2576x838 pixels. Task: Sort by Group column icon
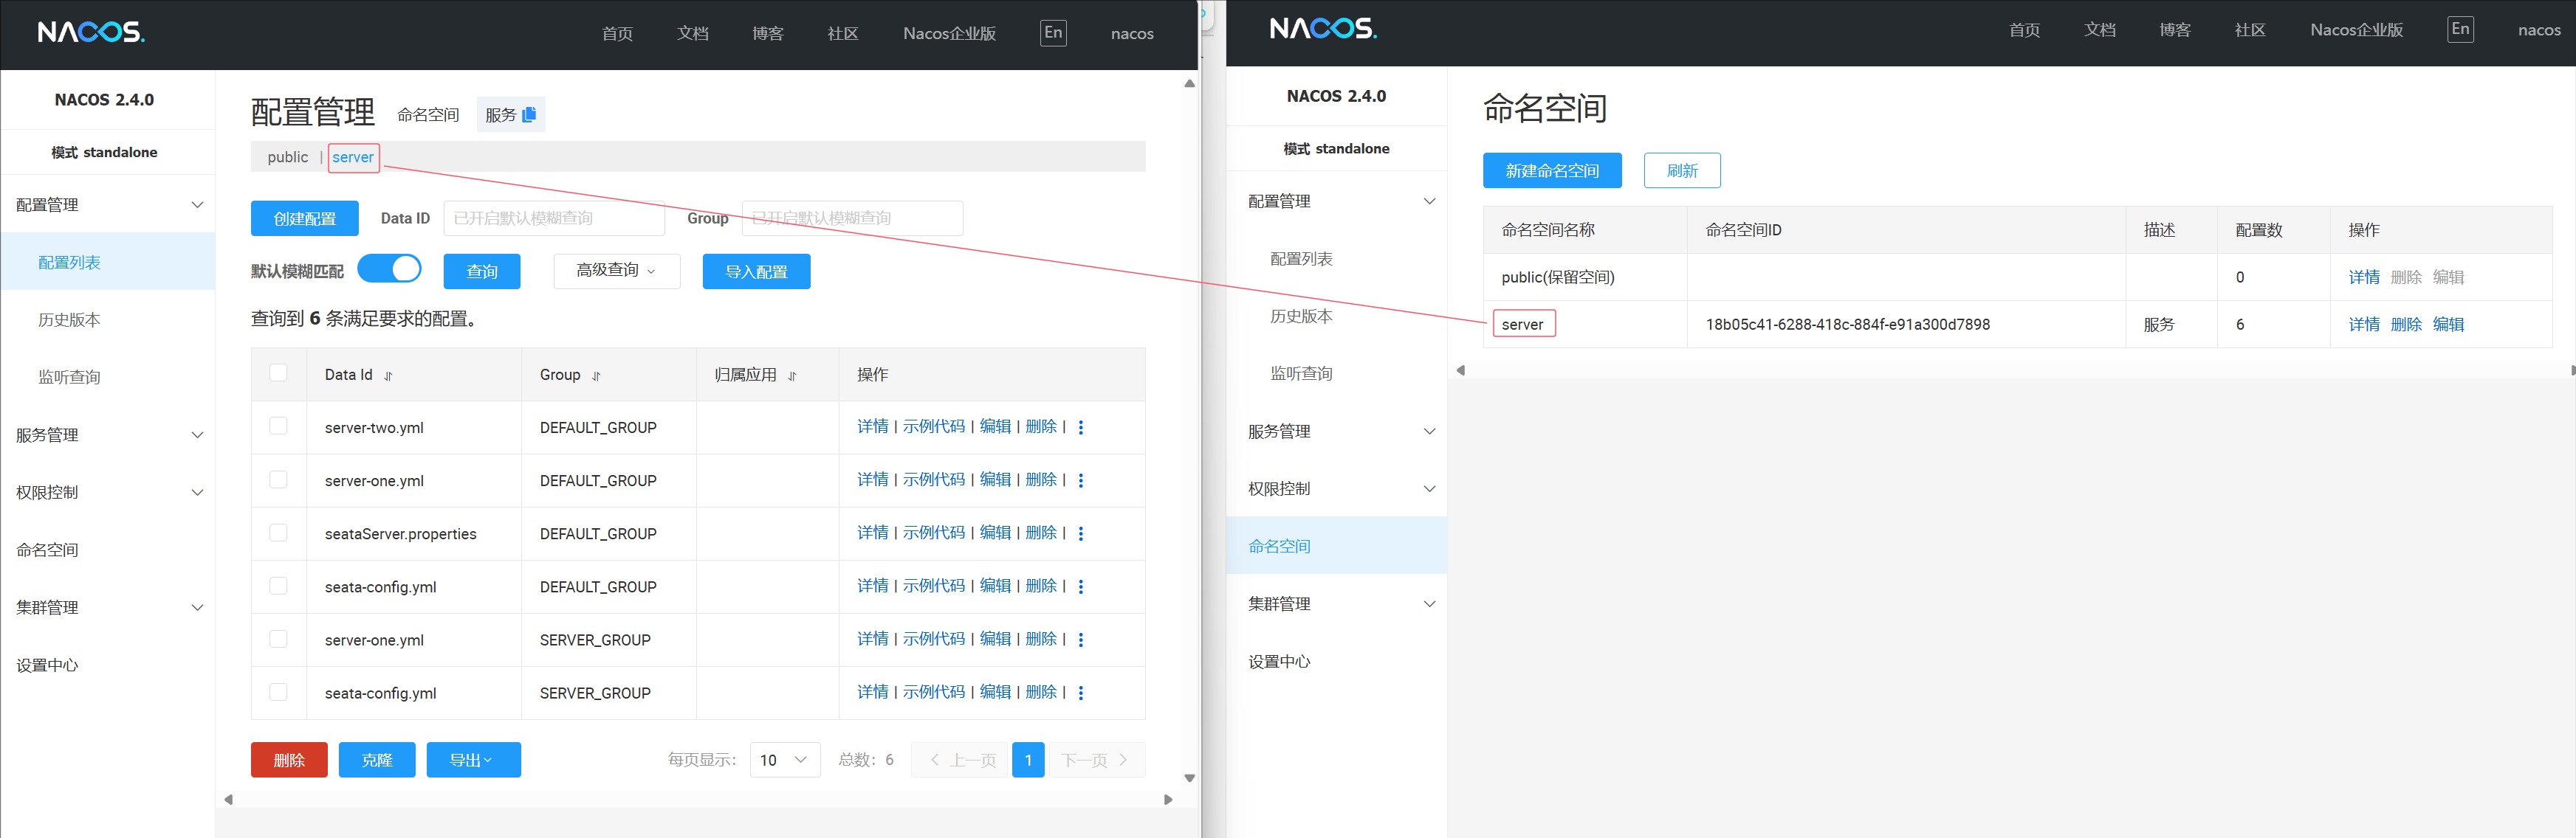coord(596,376)
